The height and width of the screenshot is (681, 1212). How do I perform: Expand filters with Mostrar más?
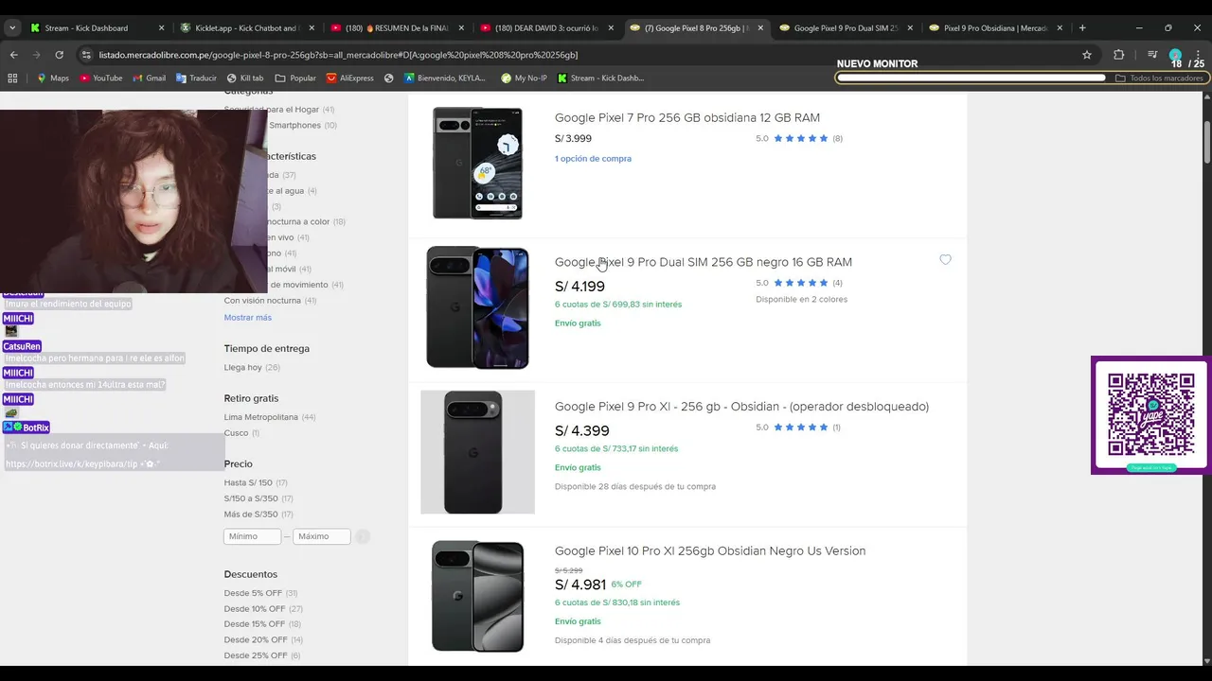click(247, 318)
